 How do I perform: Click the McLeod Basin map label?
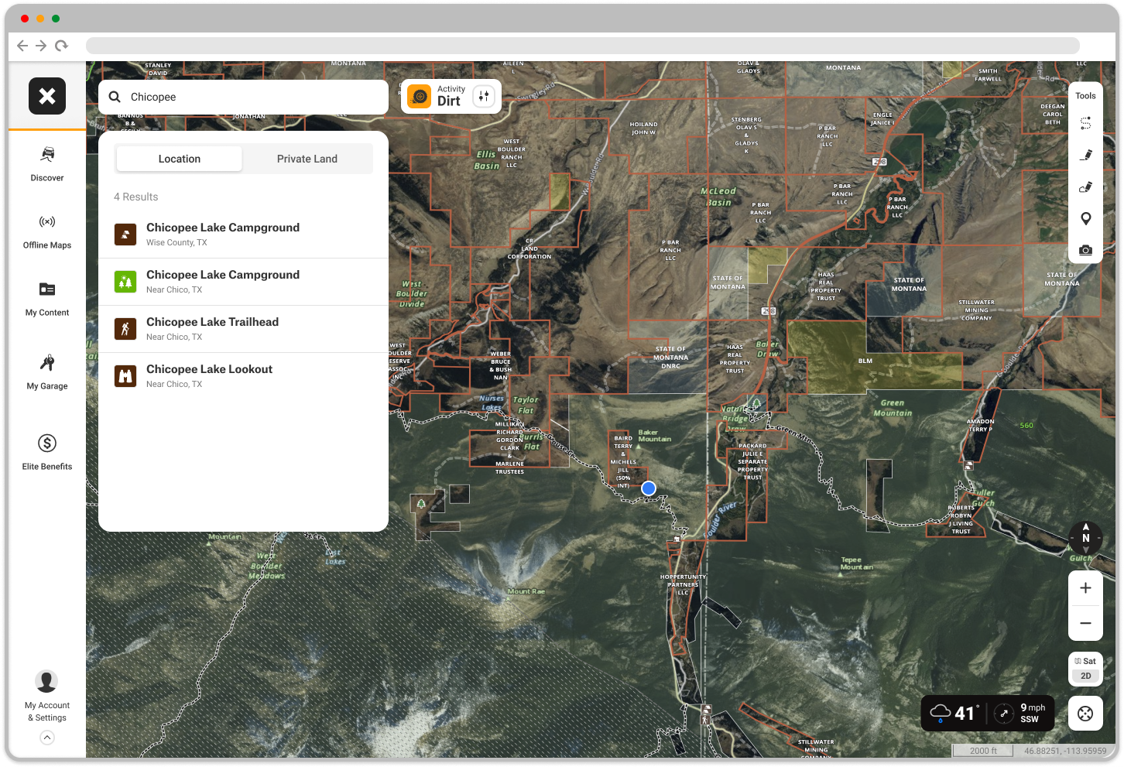(x=718, y=197)
